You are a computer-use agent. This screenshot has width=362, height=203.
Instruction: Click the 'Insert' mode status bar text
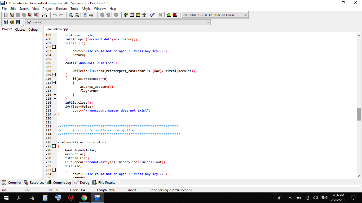[x=132, y=190]
